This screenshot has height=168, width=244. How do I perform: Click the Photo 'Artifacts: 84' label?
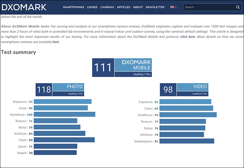pos(23,133)
